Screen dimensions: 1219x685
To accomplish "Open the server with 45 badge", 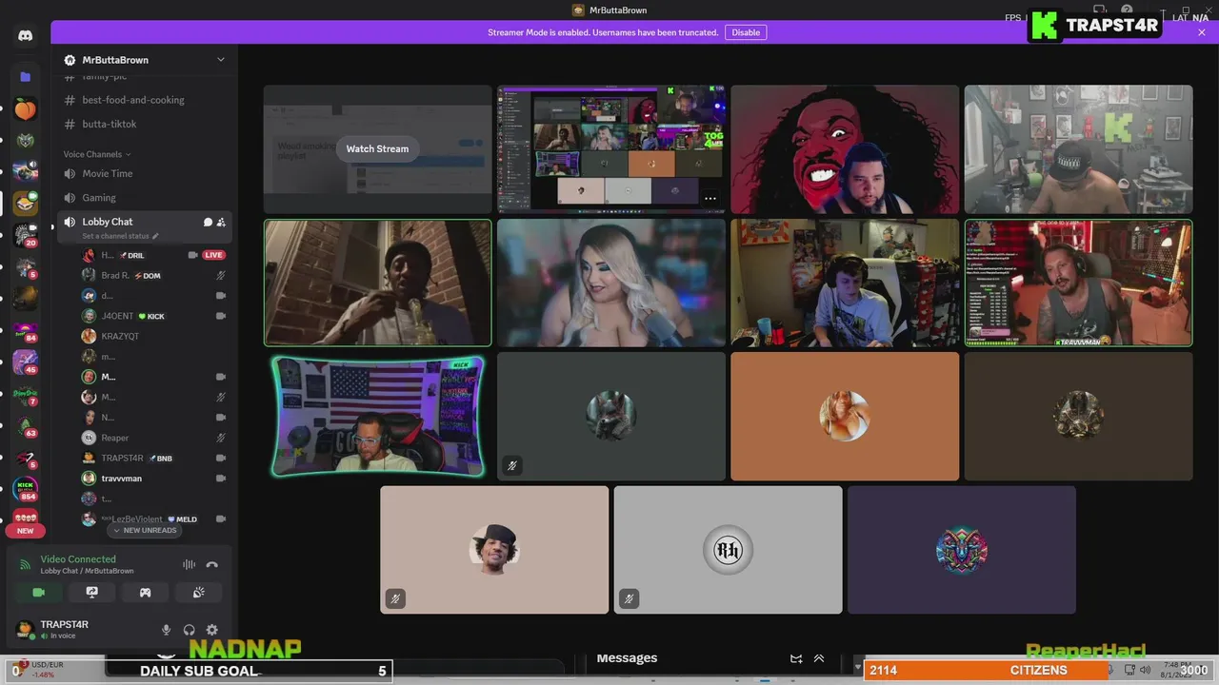I will (x=26, y=362).
